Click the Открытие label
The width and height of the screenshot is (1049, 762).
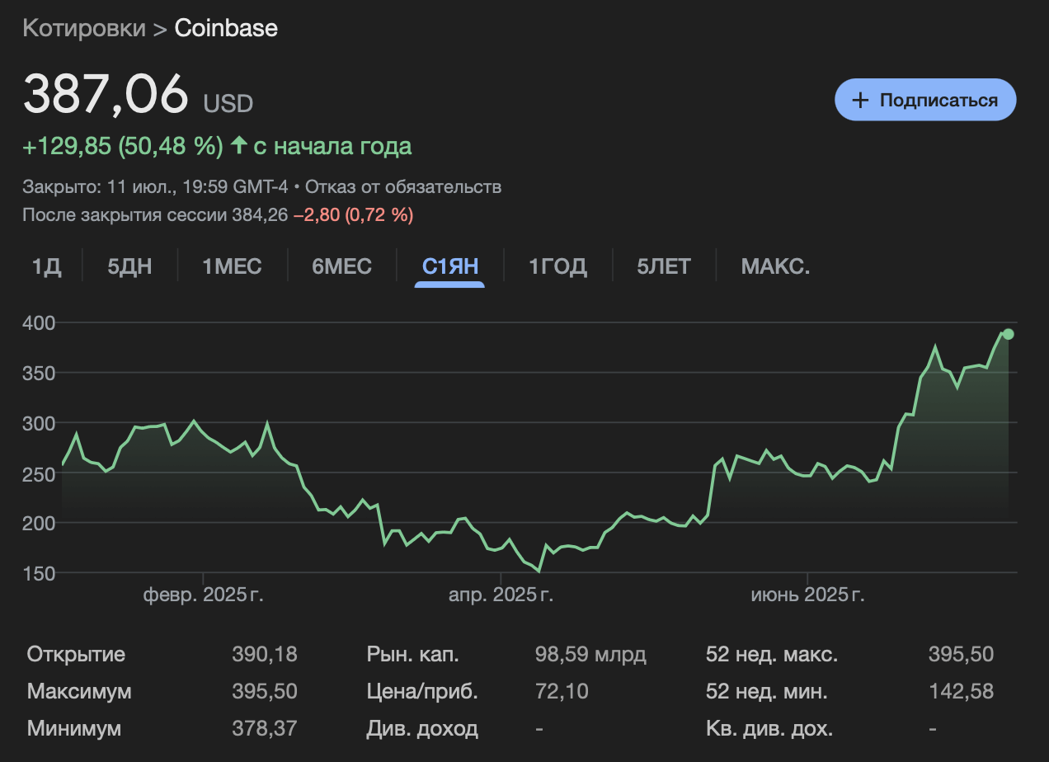coord(76,655)
